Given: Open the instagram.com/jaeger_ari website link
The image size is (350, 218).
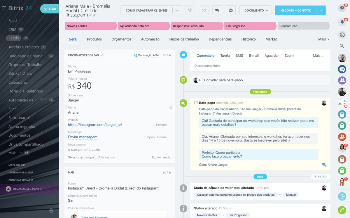Looking at the screenshot, I should [95, 125].
